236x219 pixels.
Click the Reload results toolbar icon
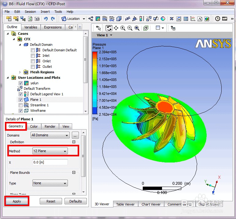tap(30, 19)
